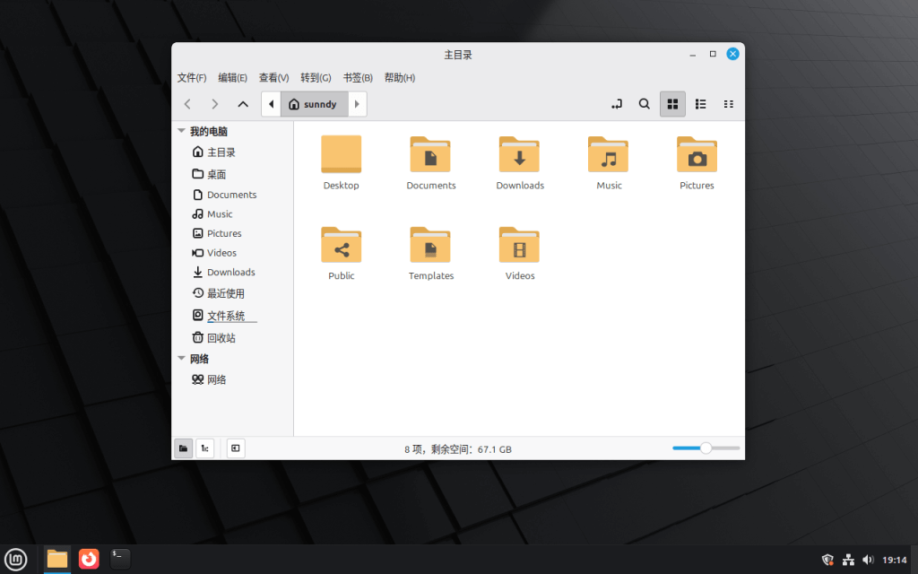This screenshot has width=918, height=574.
Task: Select the Pictures folder icon
Action: [x=697, y=154]
